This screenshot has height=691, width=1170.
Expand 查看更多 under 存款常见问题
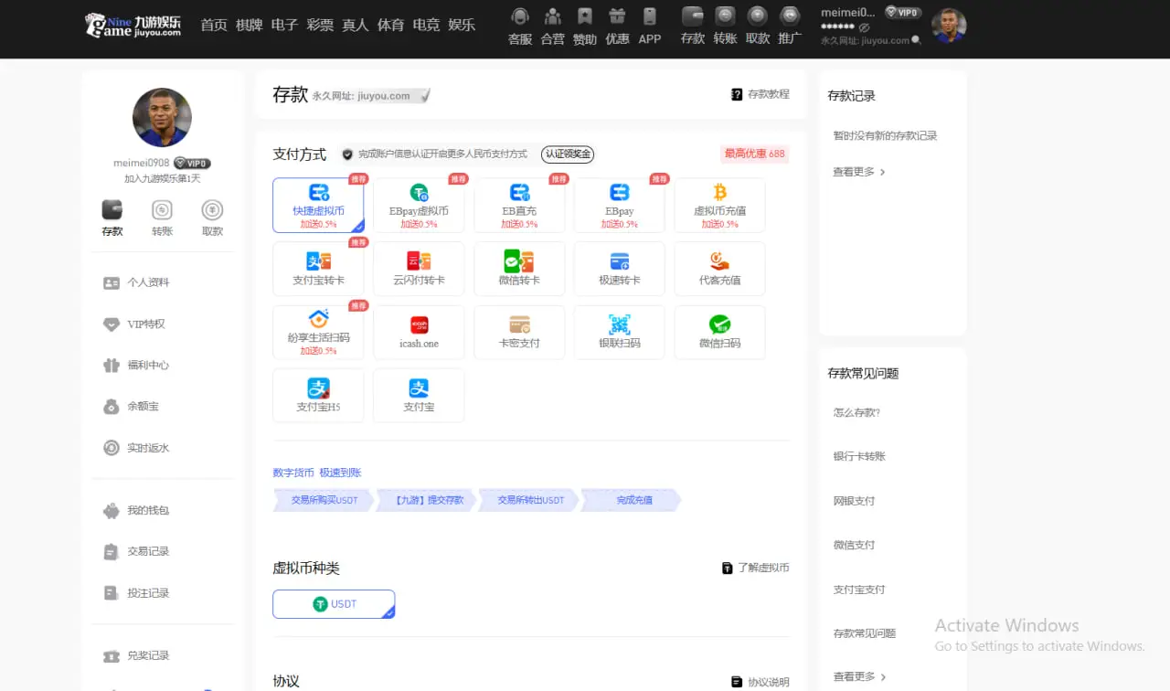point(858,677)
